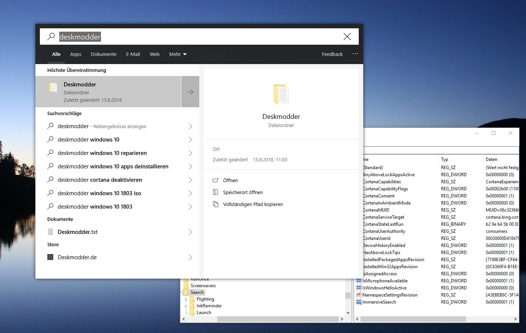Screen dimensions: 526x333
Task: Expand the InkReminder key in the registry tree
Action: (x=186, y=306)
